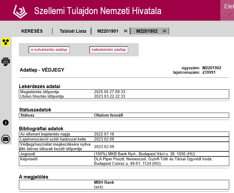Open the info icon in sidebar
Image resolution: width=234 pixels, height=193 pixels.
pyautogui.click(x=6, y=123)
